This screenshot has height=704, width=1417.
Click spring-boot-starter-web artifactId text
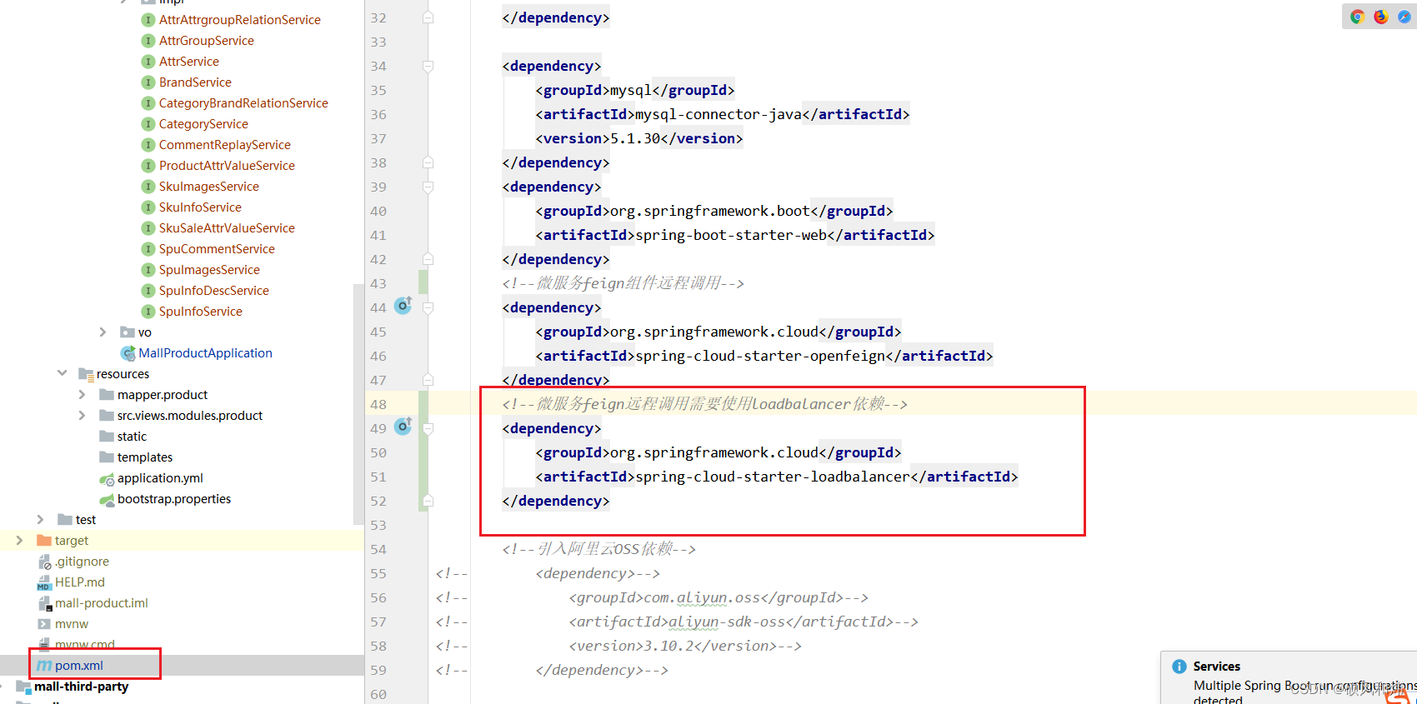[731, 235]
